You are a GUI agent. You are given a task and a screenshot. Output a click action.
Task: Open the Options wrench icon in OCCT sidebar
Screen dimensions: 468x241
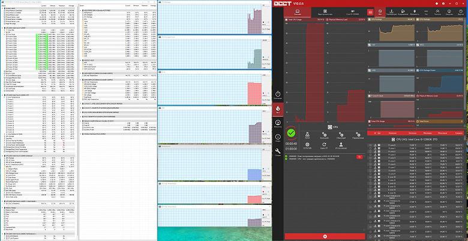pos(278,152)
